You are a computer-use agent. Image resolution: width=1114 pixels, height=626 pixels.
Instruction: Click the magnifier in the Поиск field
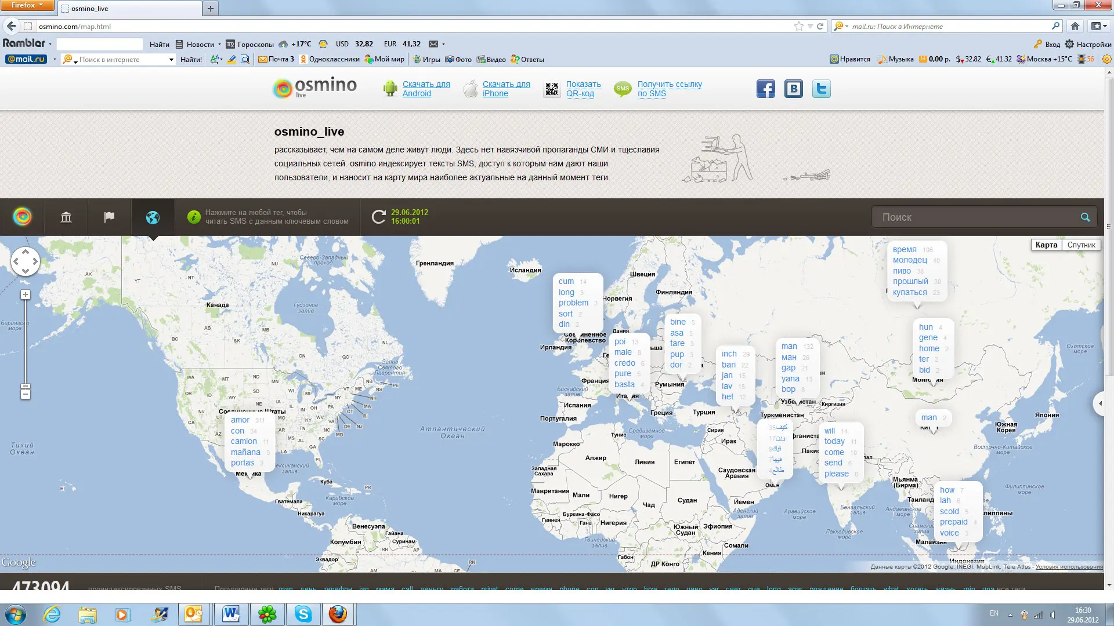coord(1085,217)
